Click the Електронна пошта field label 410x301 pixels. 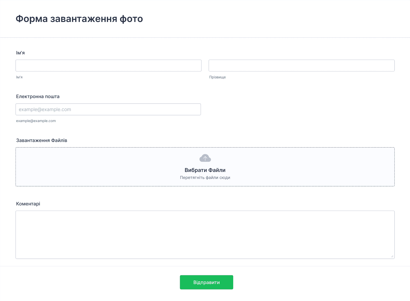(38, 97)
